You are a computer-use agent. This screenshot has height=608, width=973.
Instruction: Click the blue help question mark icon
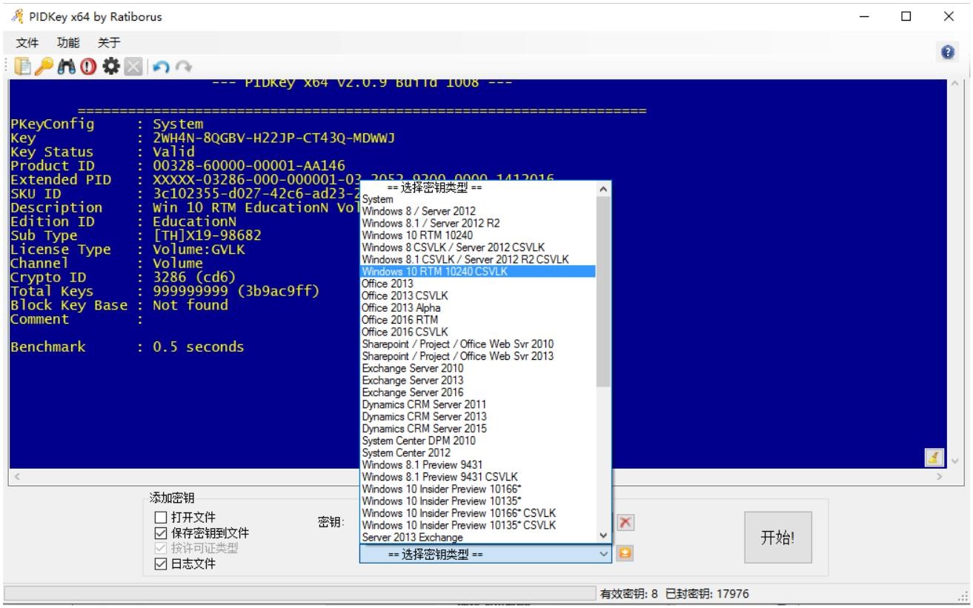(x=946, y=52)
